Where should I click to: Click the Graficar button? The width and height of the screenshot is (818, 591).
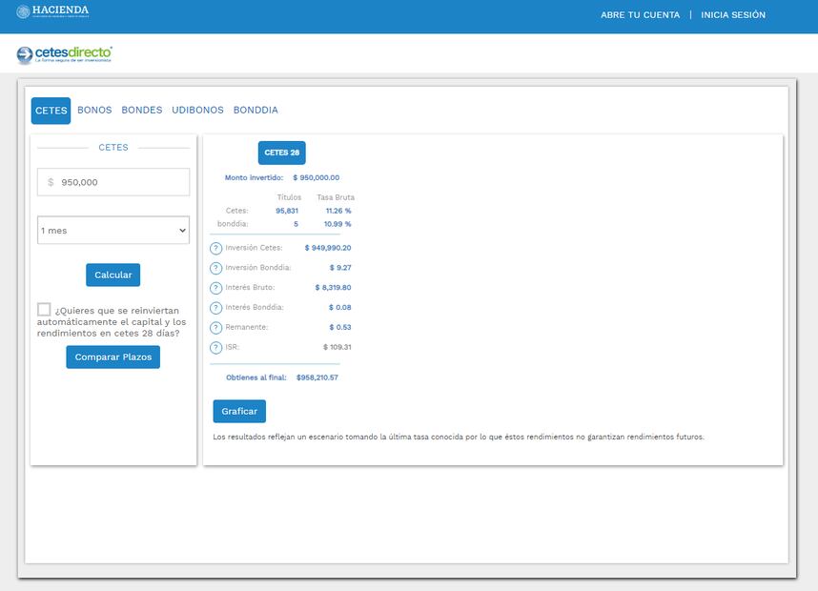point(239,411)
